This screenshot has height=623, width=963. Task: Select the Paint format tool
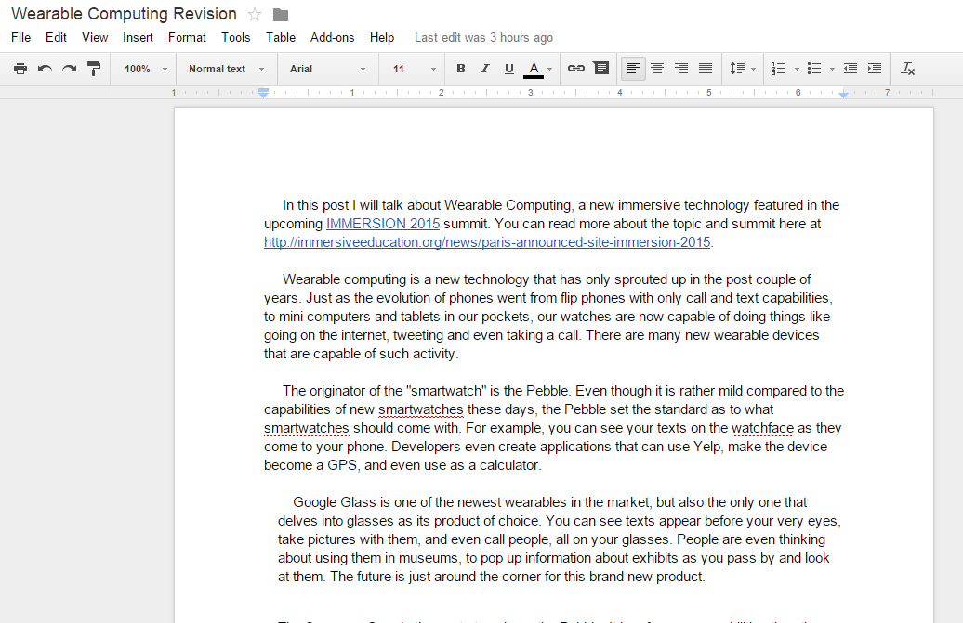pos(94,69)
